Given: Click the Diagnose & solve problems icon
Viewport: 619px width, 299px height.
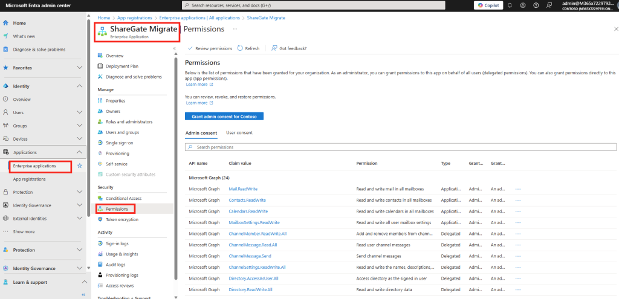Looking at the screenshot, I should 5,50.
